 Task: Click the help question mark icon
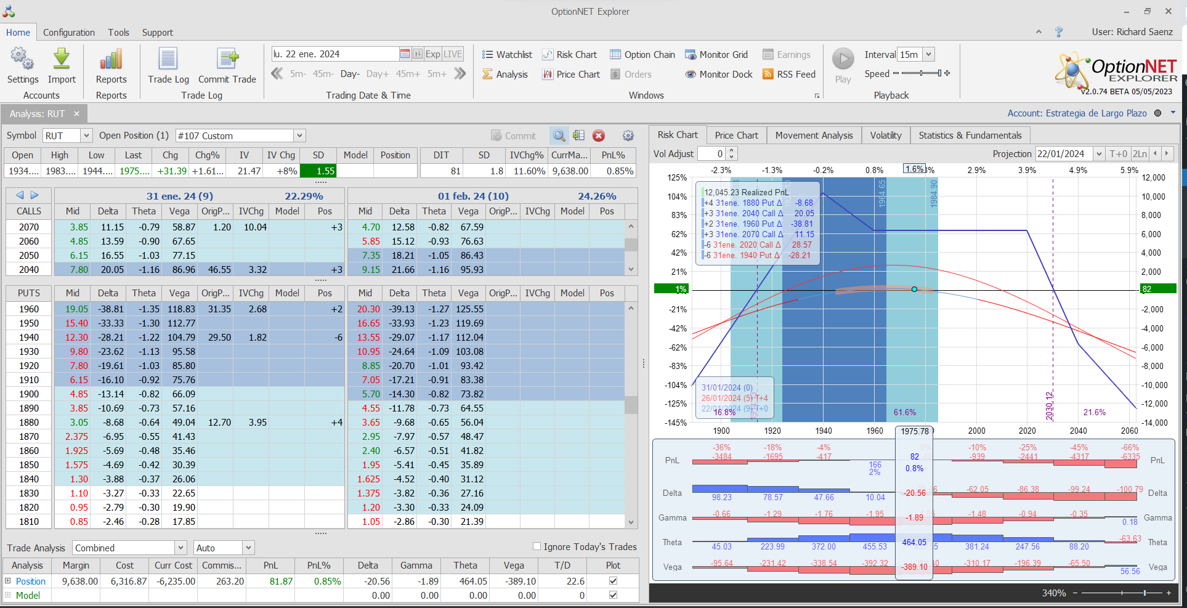click(1059, 32)
